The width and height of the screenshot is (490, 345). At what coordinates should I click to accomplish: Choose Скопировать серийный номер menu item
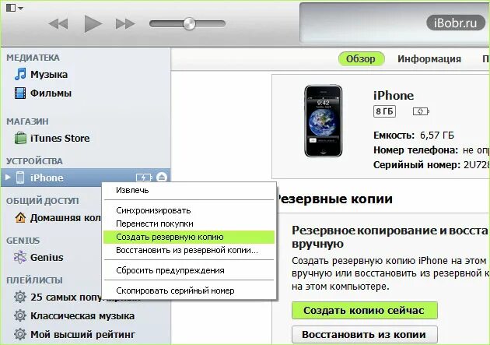pos(189,290)
